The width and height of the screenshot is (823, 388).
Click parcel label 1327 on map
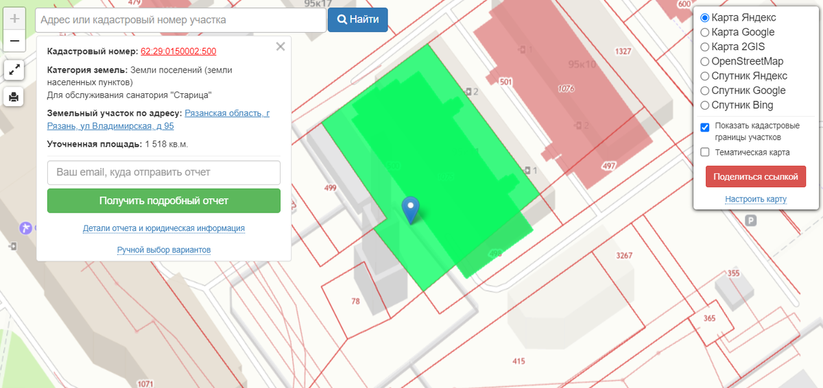click(623, 51)
